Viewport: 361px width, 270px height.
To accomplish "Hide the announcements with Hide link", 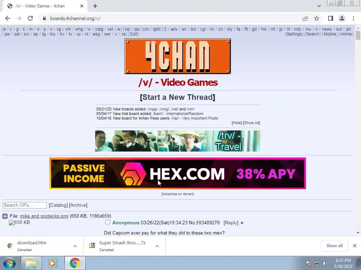I will 237,123.
